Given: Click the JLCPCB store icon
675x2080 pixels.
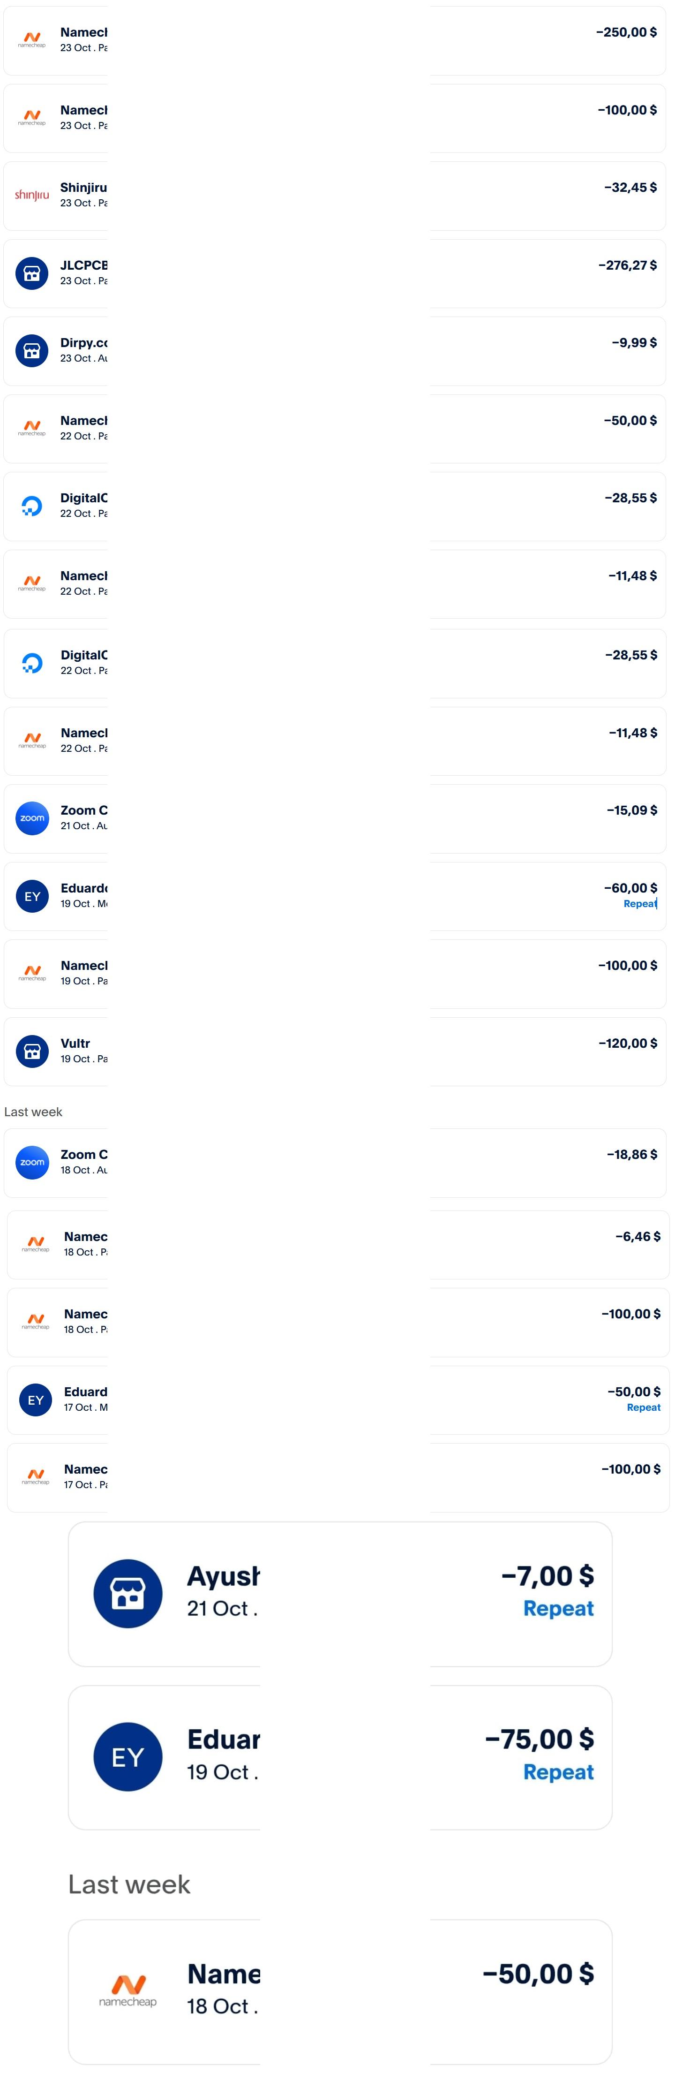Looking at the screenshot, I should [x=32, y=273].
